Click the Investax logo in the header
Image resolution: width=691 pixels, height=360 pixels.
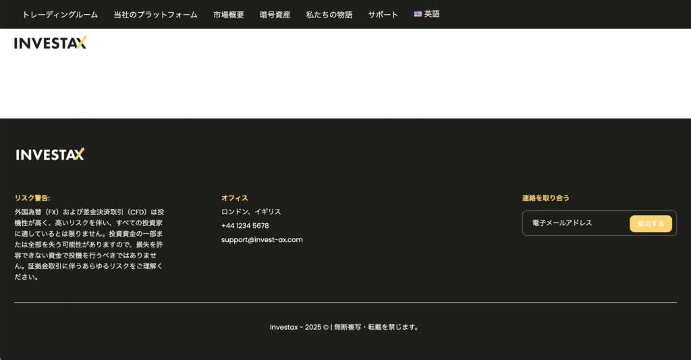(51, 43)
